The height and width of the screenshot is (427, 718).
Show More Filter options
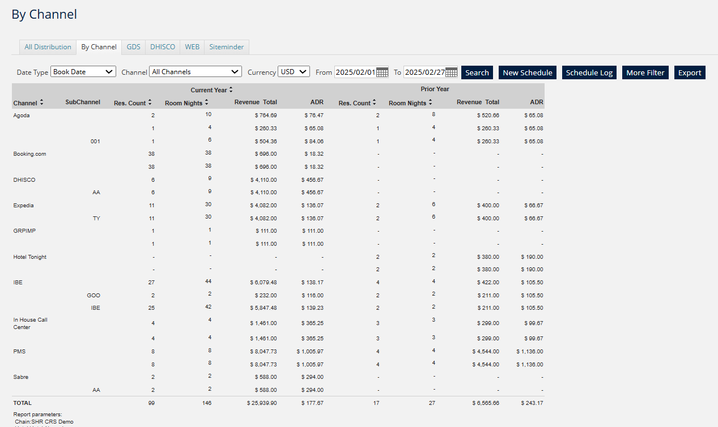tap(645, 72)
